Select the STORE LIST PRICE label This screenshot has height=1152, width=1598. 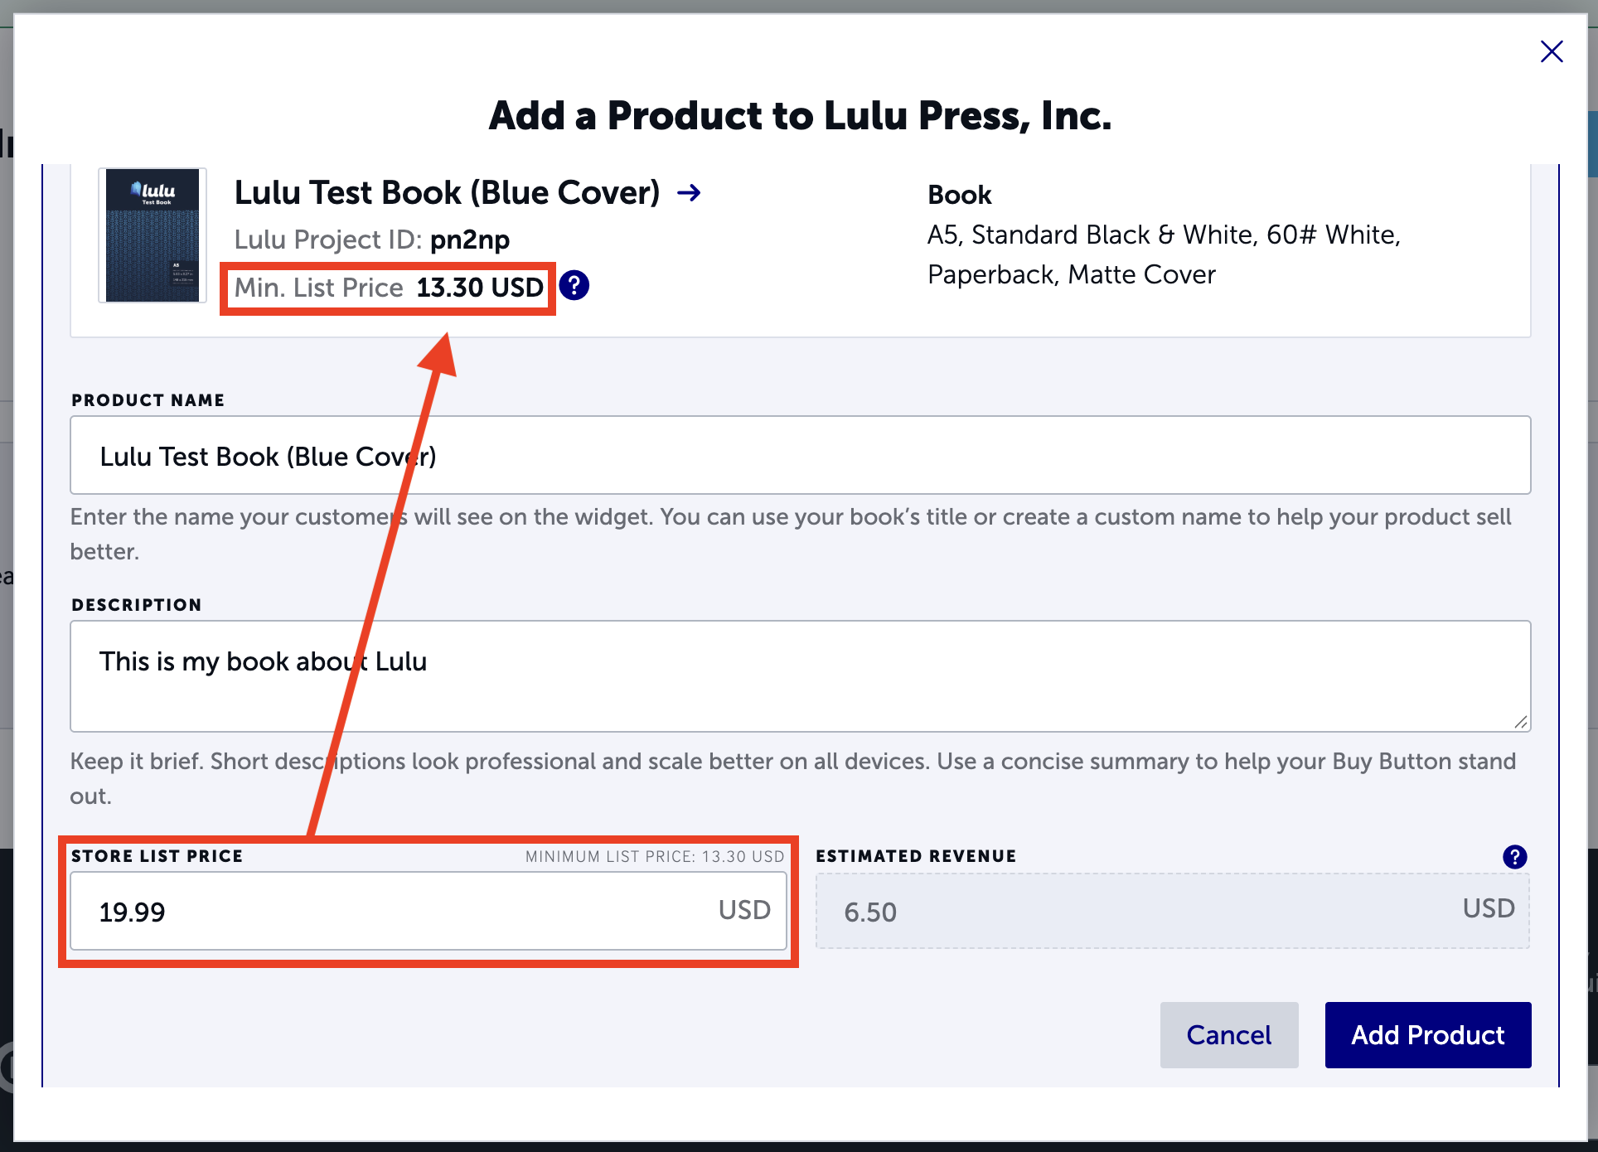tap(157, 856)
